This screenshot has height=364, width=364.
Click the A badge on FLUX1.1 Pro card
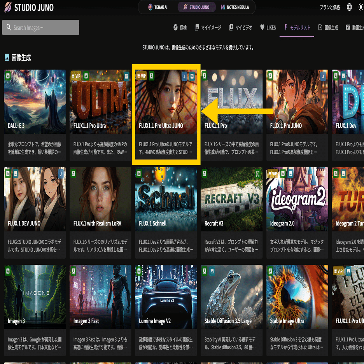point(205,76)
